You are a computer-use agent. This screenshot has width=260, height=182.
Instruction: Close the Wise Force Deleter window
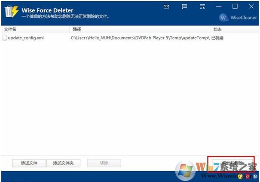pos(251,6)
